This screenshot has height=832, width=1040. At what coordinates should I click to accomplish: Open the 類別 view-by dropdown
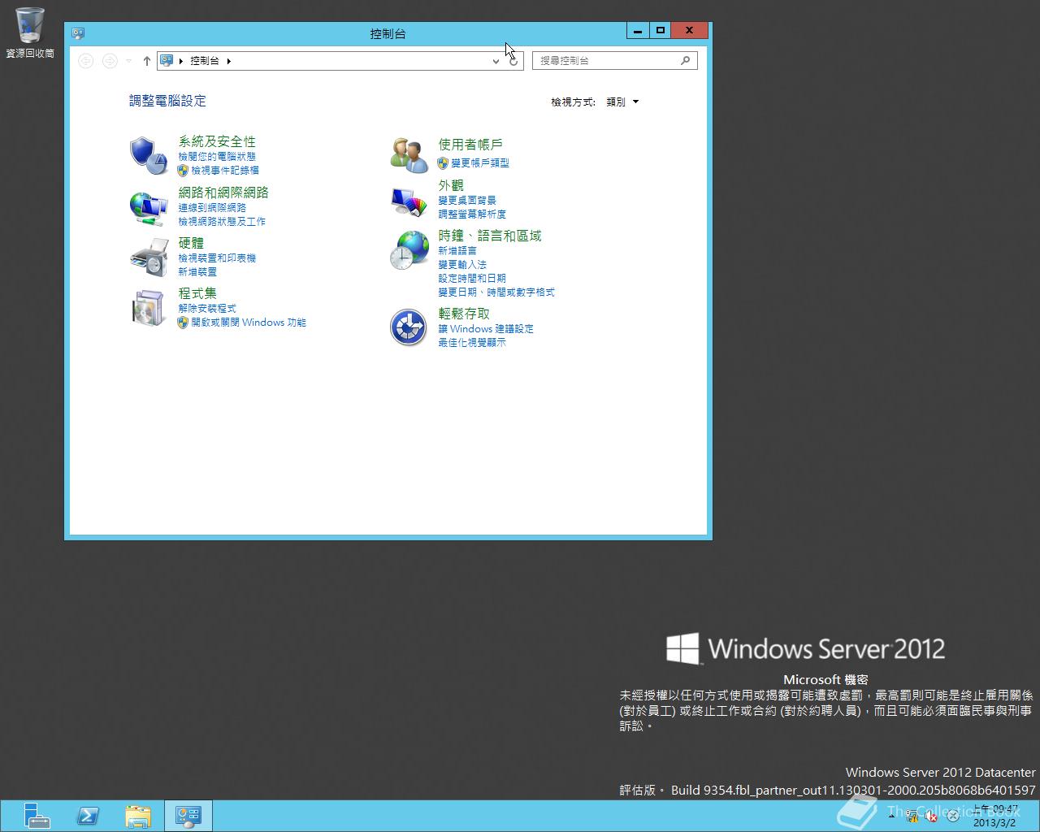click(x=623, y=102)
